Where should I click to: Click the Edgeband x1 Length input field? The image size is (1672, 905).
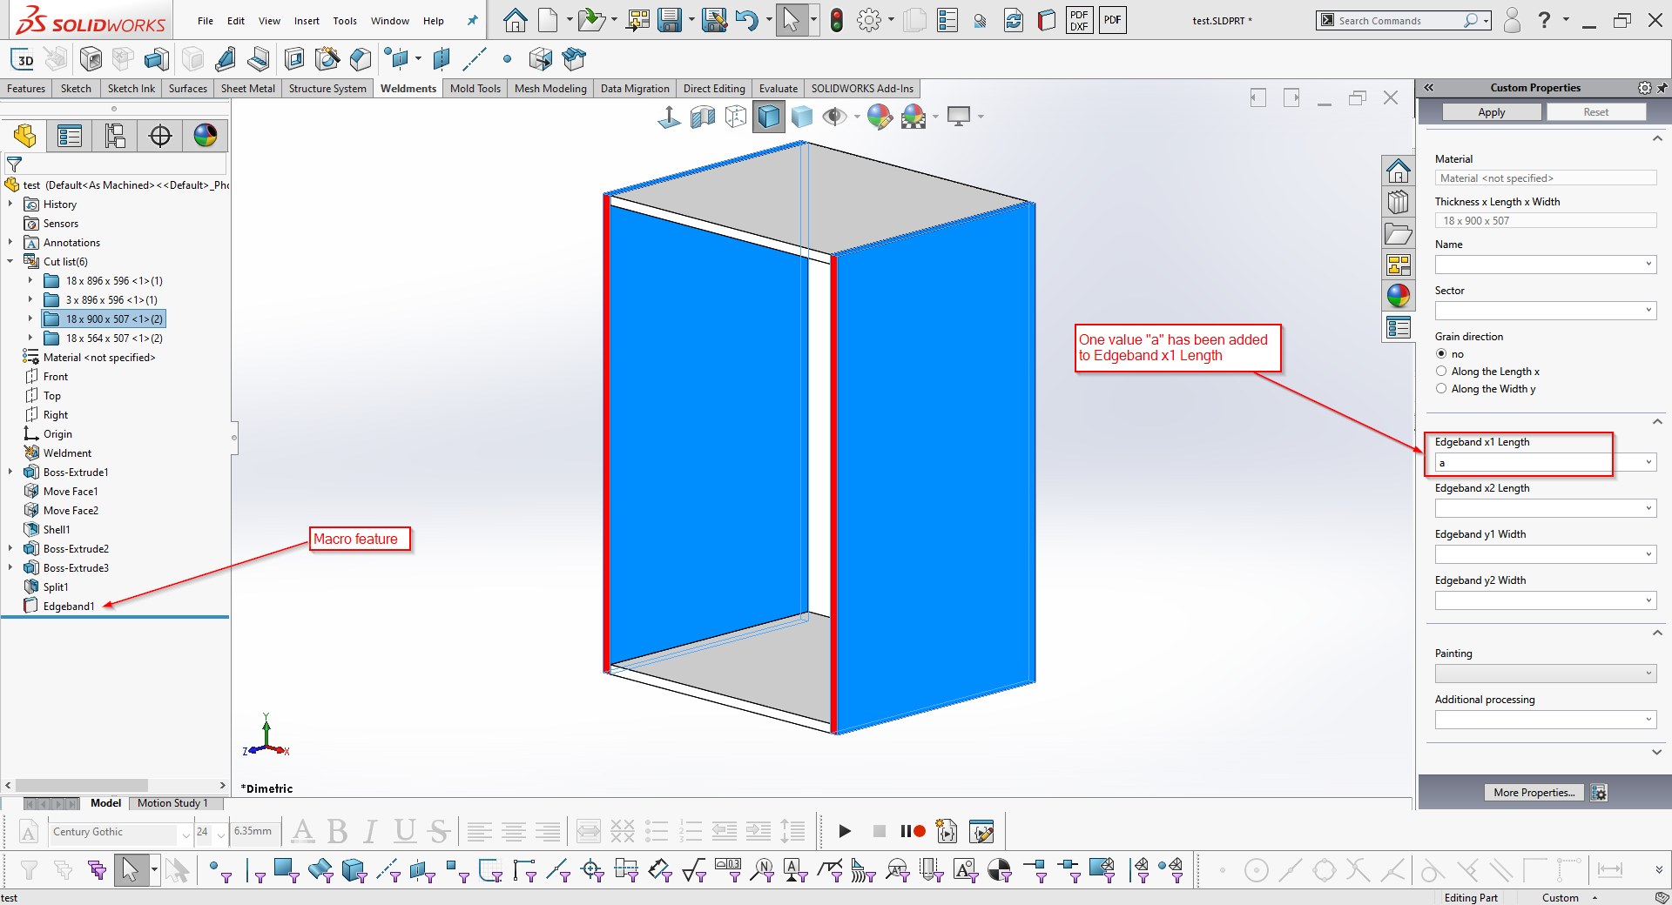1537,463
